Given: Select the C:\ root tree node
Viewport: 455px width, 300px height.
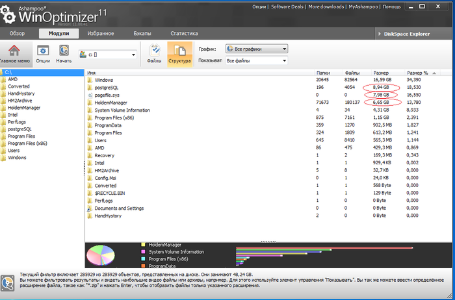Looking at the screenshot, I should 42,72.
